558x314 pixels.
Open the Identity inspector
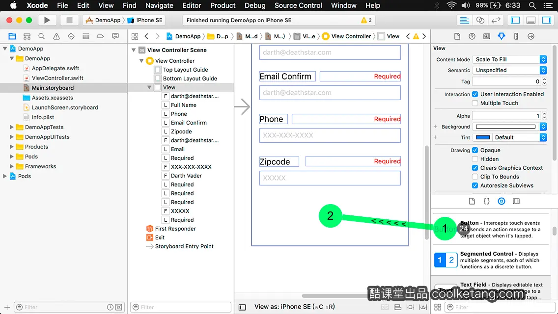[486, 36]
